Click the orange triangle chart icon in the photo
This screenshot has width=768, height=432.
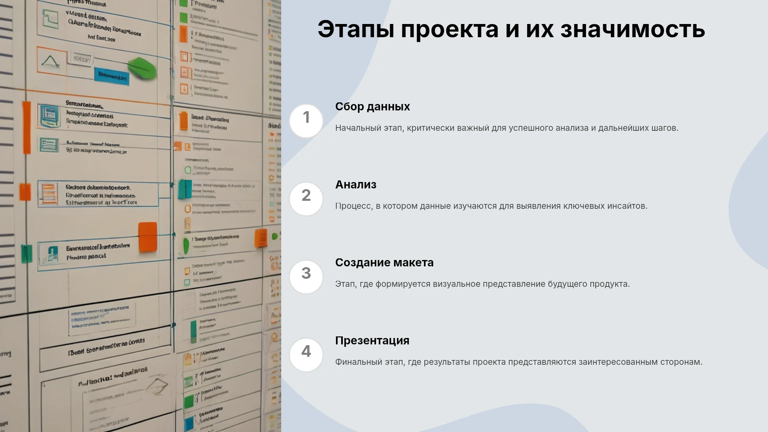(52, 61)
